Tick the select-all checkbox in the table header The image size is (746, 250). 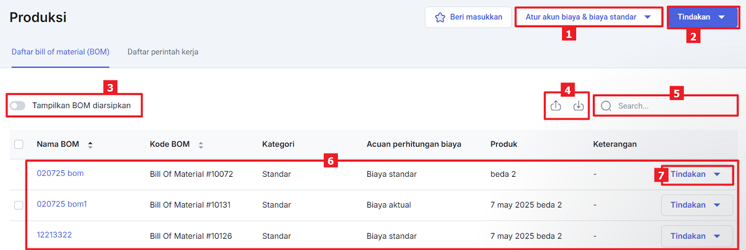pyautogui.click(x=19, y=144)
